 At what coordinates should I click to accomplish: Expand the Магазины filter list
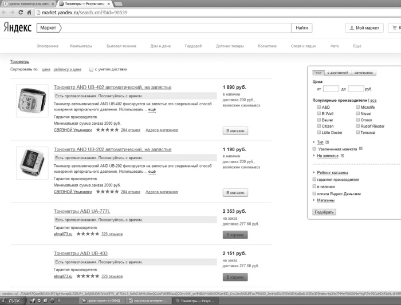(325, 200)
